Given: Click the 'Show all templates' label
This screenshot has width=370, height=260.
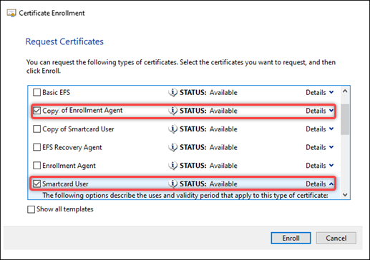Looking at the screenshot, I should tap(65, 209).
